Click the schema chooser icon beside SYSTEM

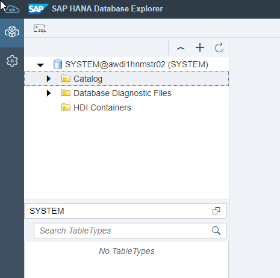[216, 211]
